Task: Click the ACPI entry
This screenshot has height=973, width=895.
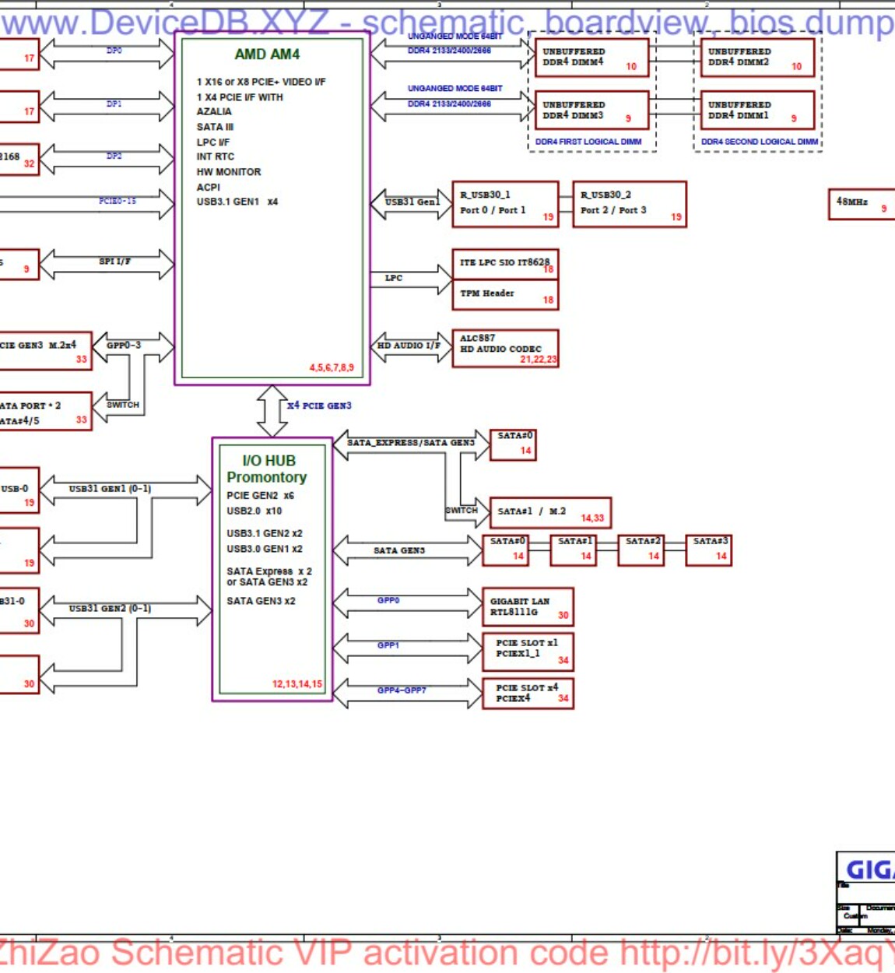Action: point(208,187)
